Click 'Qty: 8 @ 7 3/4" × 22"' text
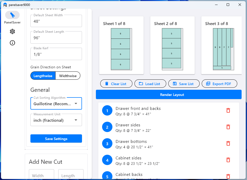 click(133, 130)
